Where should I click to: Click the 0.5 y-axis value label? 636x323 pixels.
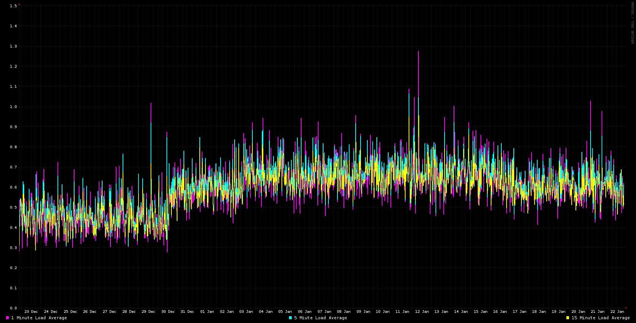13,207
